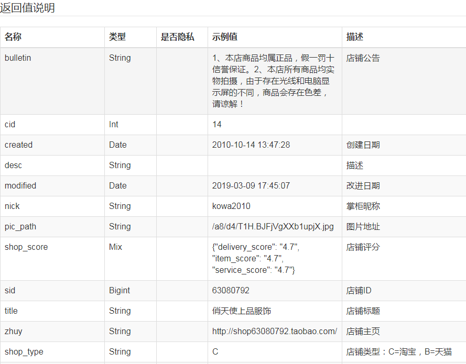Click the nick field name
Screen dimensions: 466x364
click(12, 206)
